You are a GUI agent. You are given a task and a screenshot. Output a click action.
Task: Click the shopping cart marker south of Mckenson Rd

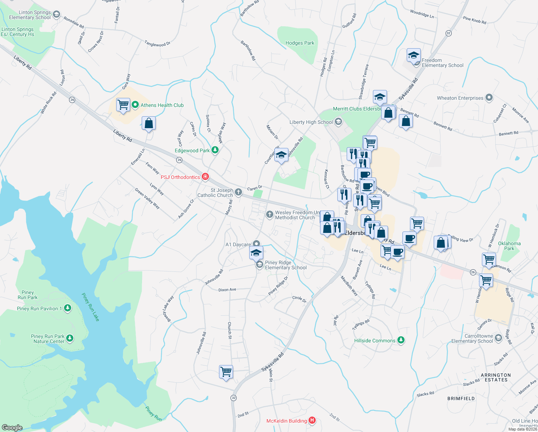(486, 280)
